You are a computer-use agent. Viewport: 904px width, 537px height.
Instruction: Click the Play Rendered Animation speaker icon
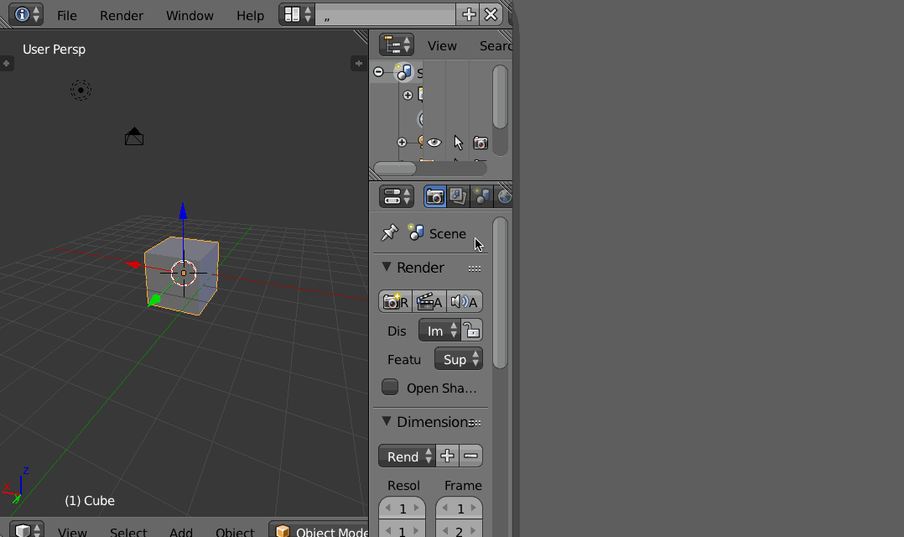[464, 301]
